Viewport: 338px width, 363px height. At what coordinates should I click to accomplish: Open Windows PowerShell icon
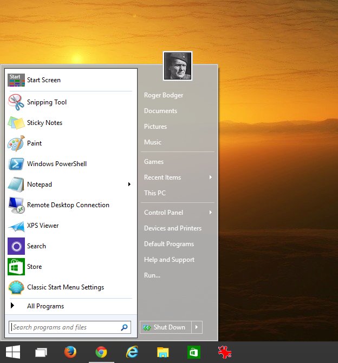(16, 164)
